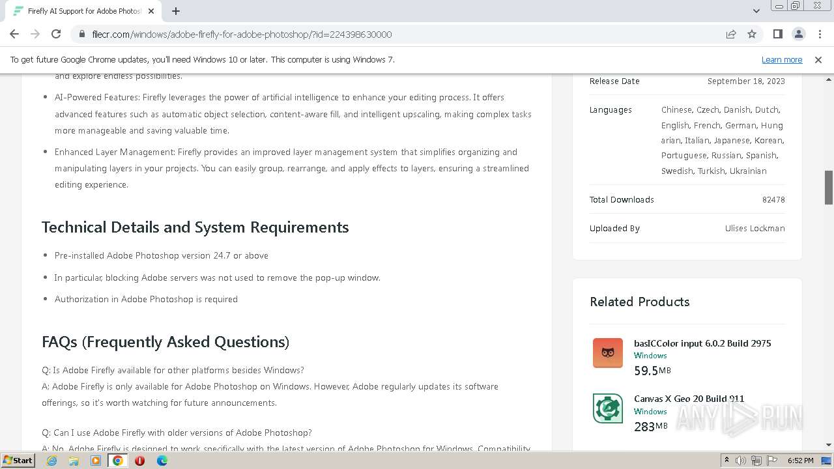This screenshot has width=834, height=469.
Task: Open File Explorer folder in taskbar
Action: (x=74, y=461)
